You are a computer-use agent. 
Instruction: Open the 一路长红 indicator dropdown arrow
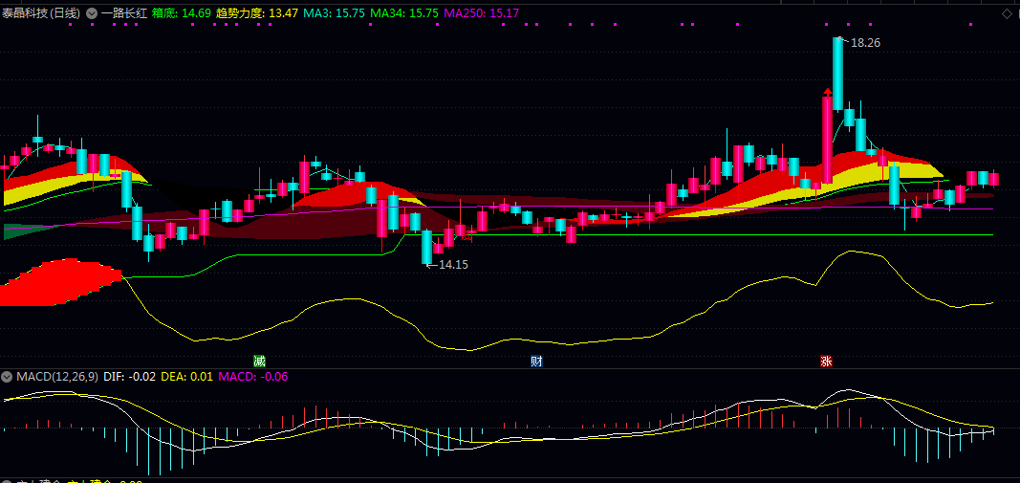click(91, 13)
